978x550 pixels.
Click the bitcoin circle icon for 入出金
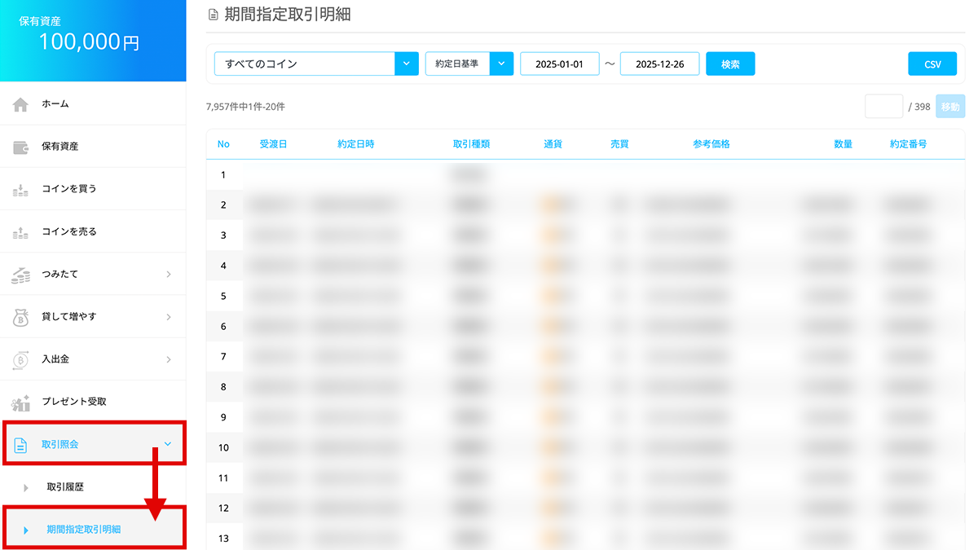point(20,359)
